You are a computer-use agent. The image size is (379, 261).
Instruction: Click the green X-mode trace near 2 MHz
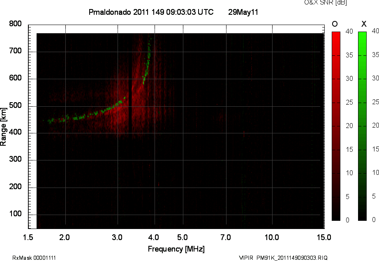tap(64, 119)
